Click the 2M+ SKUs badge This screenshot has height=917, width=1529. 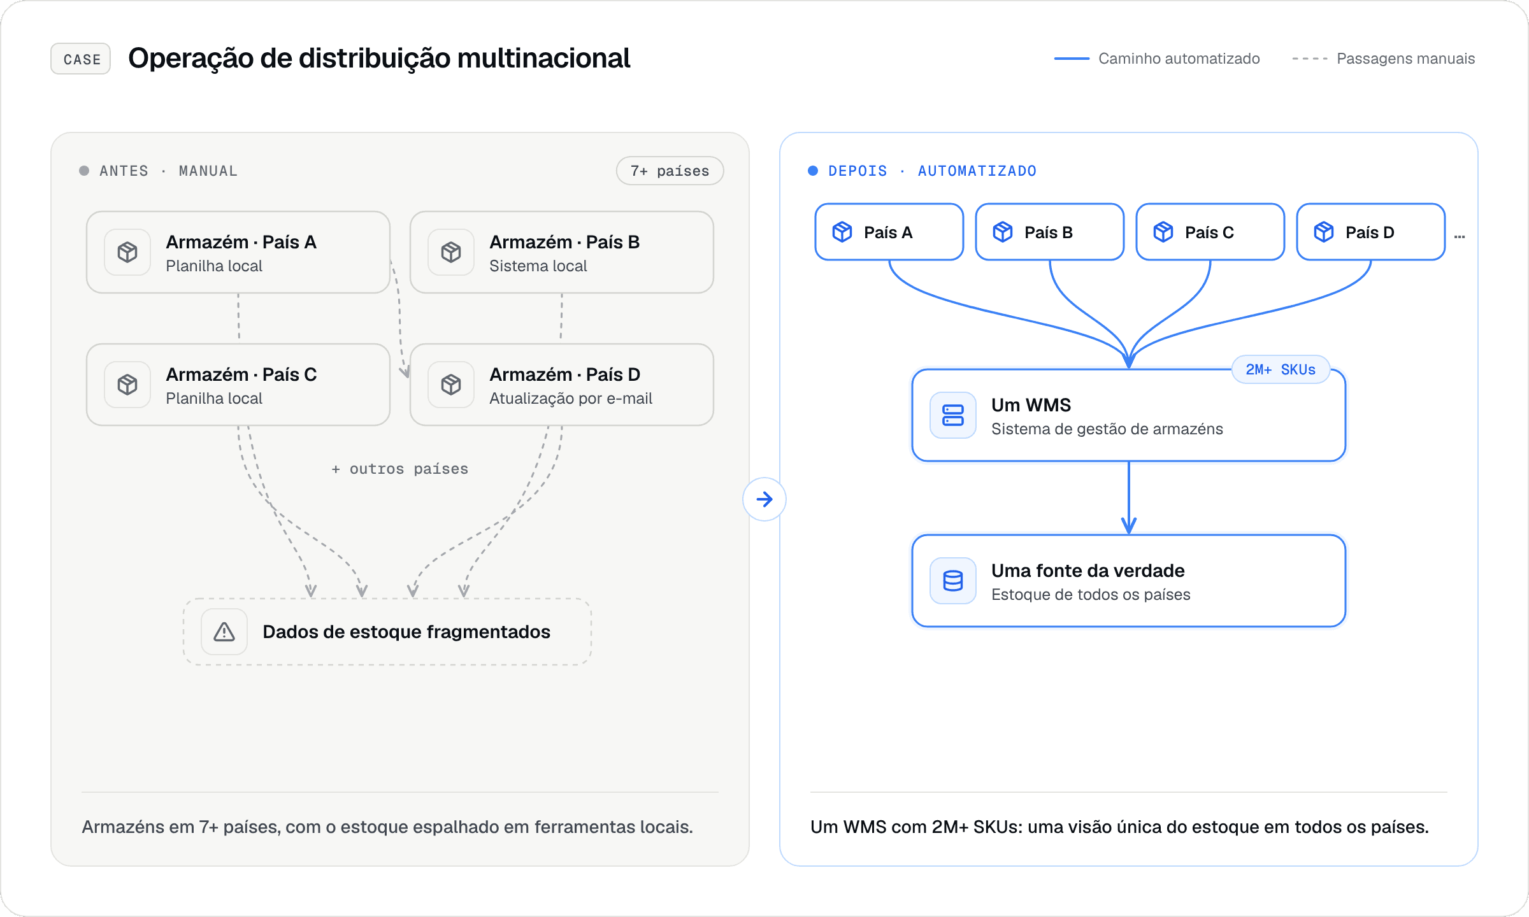tap(1281, 369)
